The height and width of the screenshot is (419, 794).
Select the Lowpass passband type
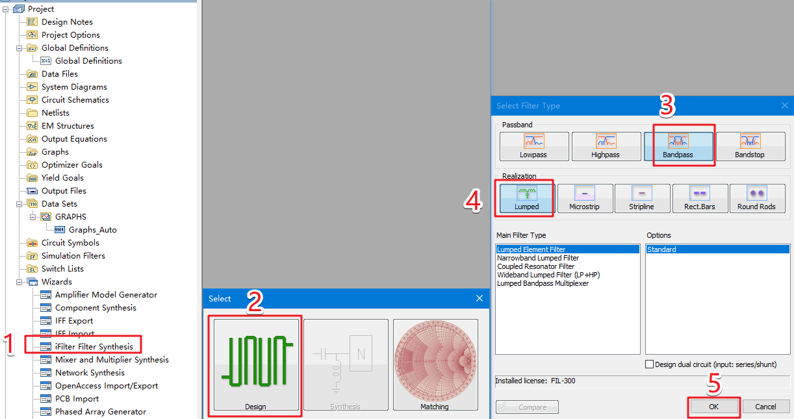point(534,146)
